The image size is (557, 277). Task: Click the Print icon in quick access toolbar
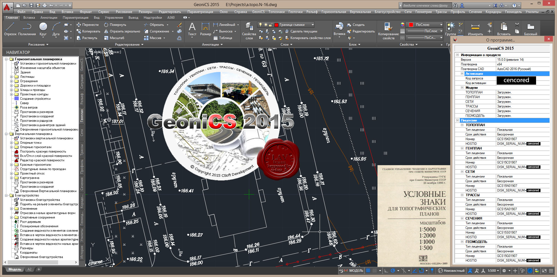(44, 5)
